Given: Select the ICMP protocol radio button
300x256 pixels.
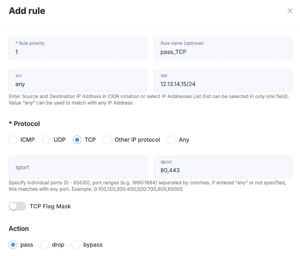Looking at the screenshot, I should 13,139.
